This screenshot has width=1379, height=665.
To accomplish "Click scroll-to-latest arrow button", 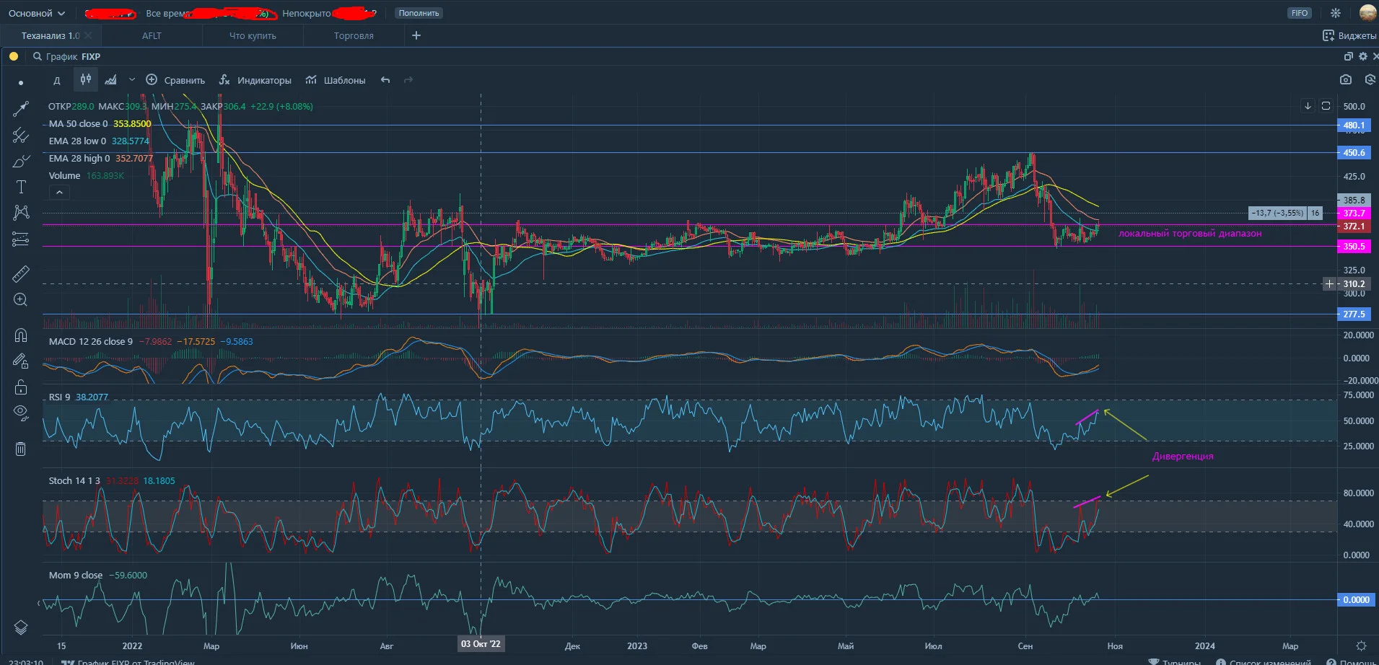I will pyautogui.click(x=1308, y=106).
